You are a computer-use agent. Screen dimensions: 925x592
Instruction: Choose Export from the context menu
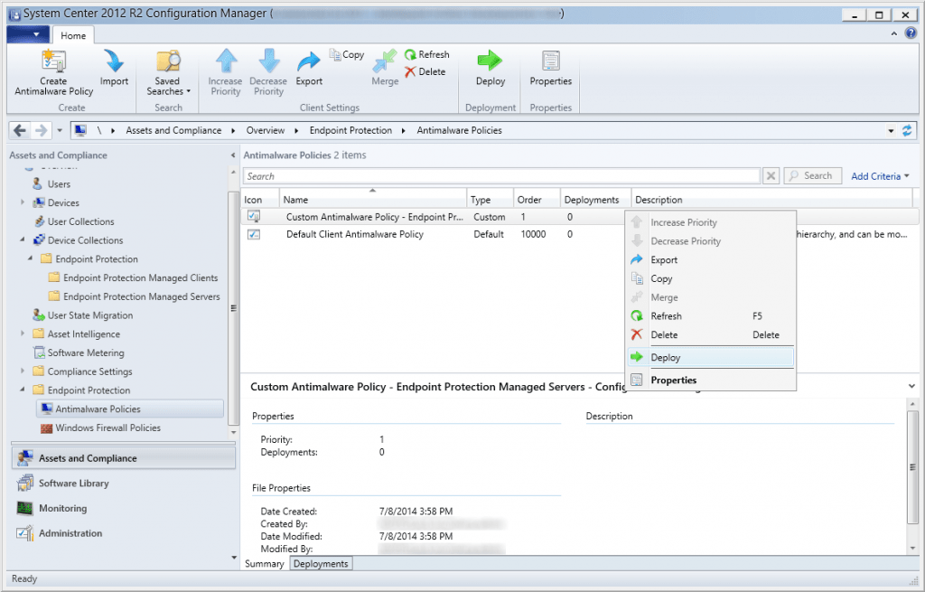tap(710, 259)
